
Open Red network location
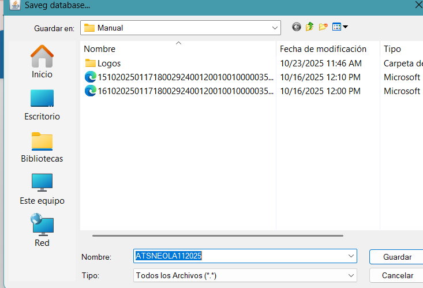42,231
